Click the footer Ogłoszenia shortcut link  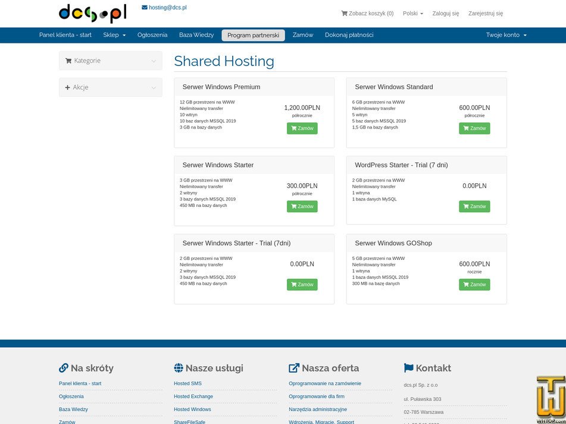(71, 396)
